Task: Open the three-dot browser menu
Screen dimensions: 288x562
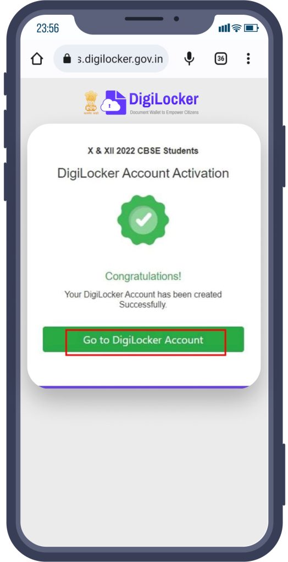Action: pyautogui.click(x=248, y=58)
